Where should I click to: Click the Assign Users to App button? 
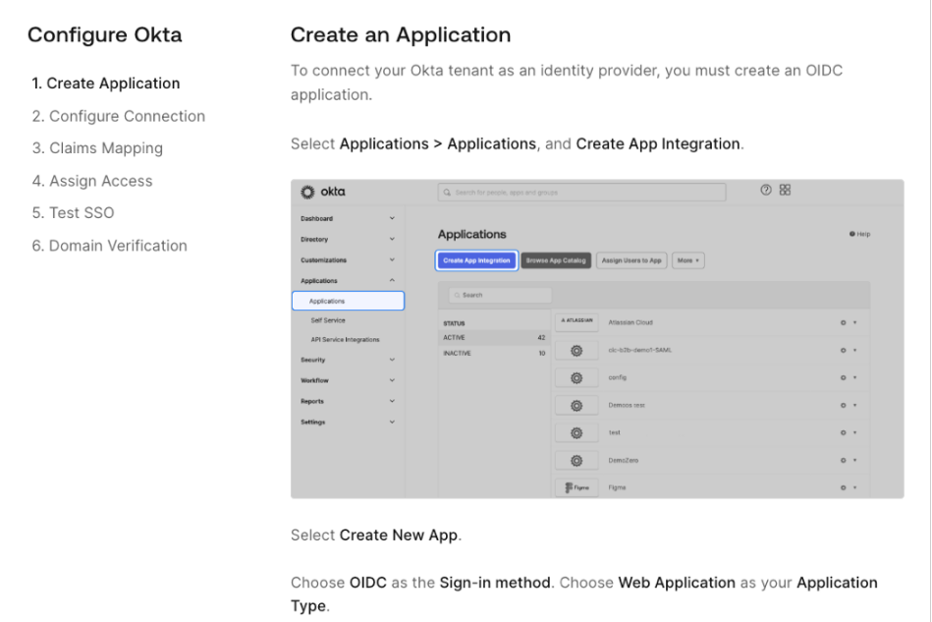pyautogui.click(x=631, y=260)
